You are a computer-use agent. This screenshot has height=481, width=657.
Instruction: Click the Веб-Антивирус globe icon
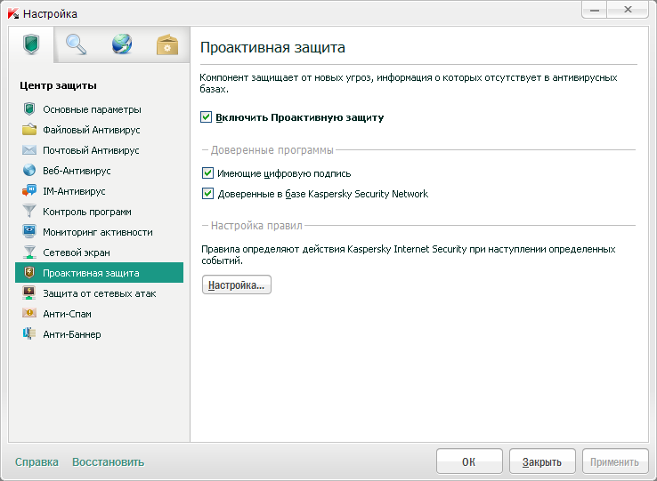coord(29,171)
